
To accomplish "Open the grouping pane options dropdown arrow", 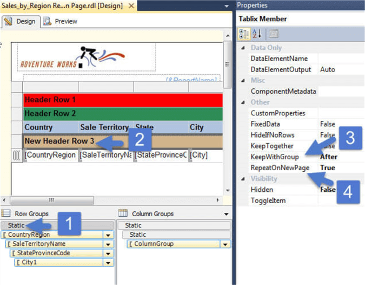I will coord(226,214).
